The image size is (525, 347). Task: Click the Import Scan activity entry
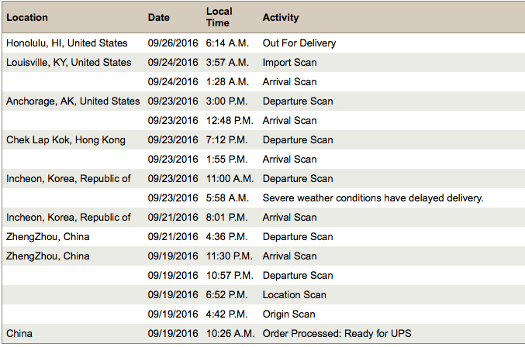289,63
